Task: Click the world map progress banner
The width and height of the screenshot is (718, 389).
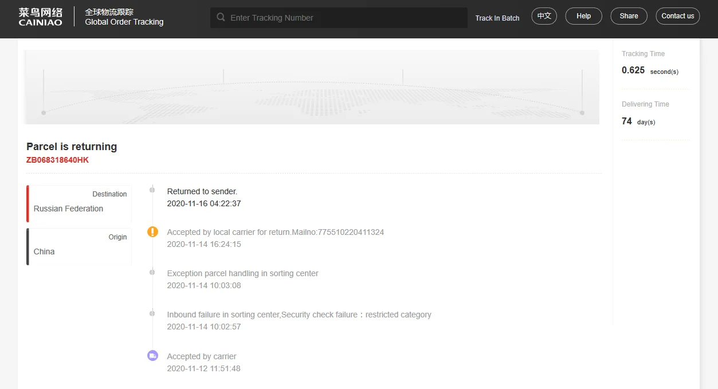Action: click(x=312, y=87)
